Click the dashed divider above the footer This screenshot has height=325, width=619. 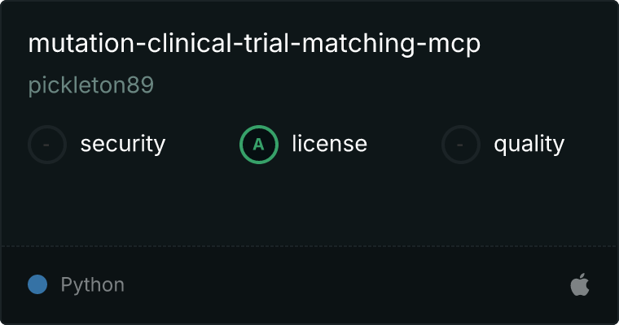click(x=309, y=246)
